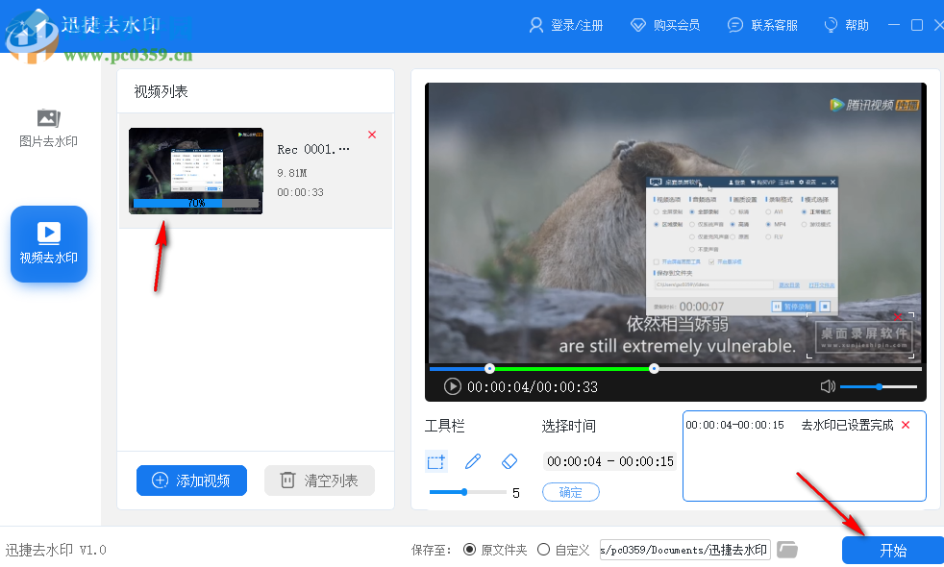Click 确定 to confirm the selected time

pos(570,491)
